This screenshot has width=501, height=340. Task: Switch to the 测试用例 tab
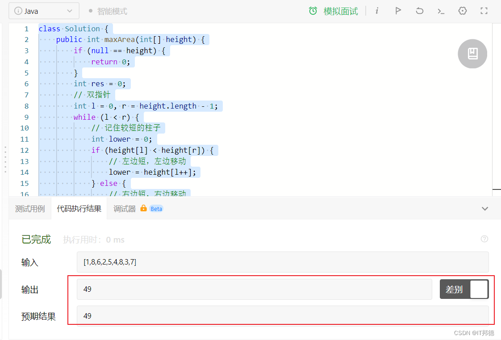[x=30, y=209]
